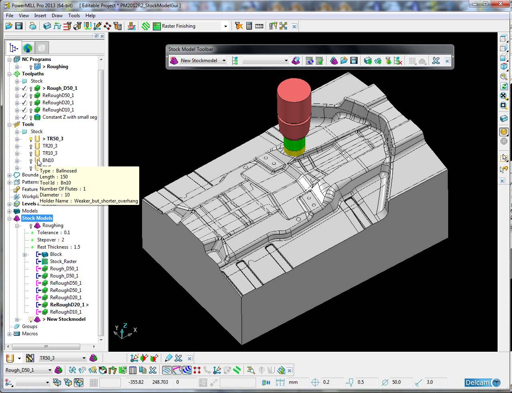The width and height of the screenshot is (512, 393).
Task: Click the X coordinate field -355.82
Action: click(137, 382)
